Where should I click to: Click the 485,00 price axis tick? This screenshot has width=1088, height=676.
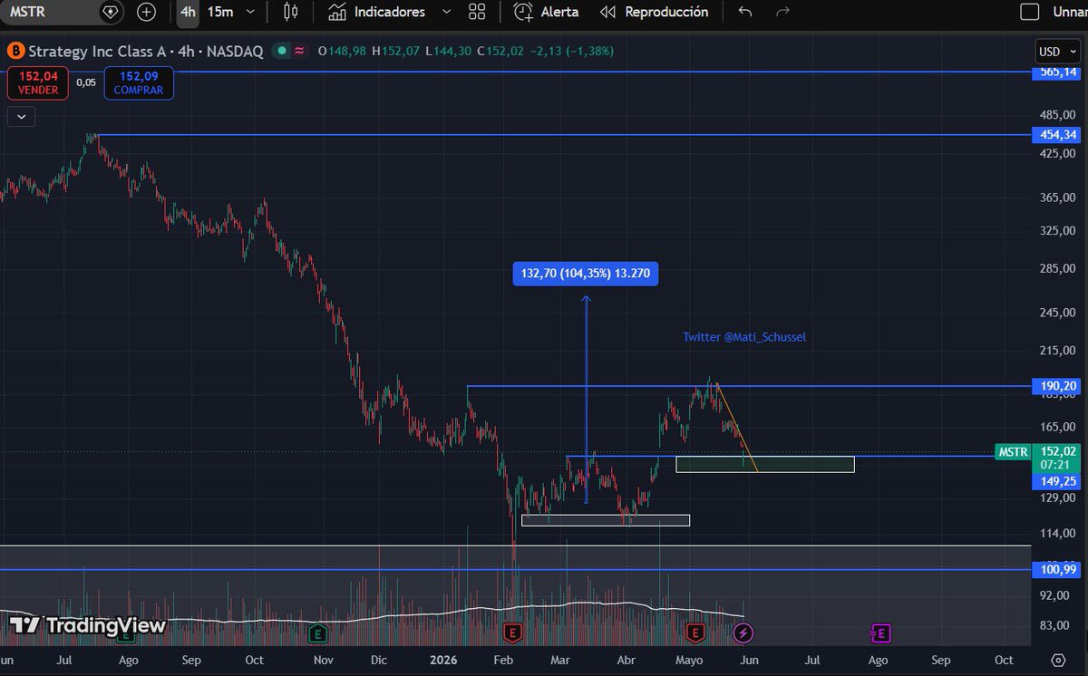1056,115
